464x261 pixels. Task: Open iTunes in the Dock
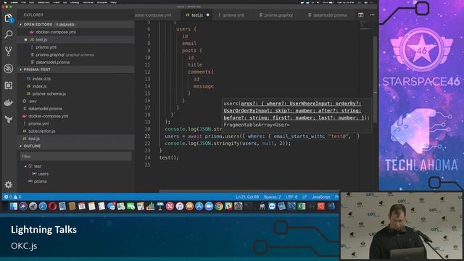tap(180, 206)
